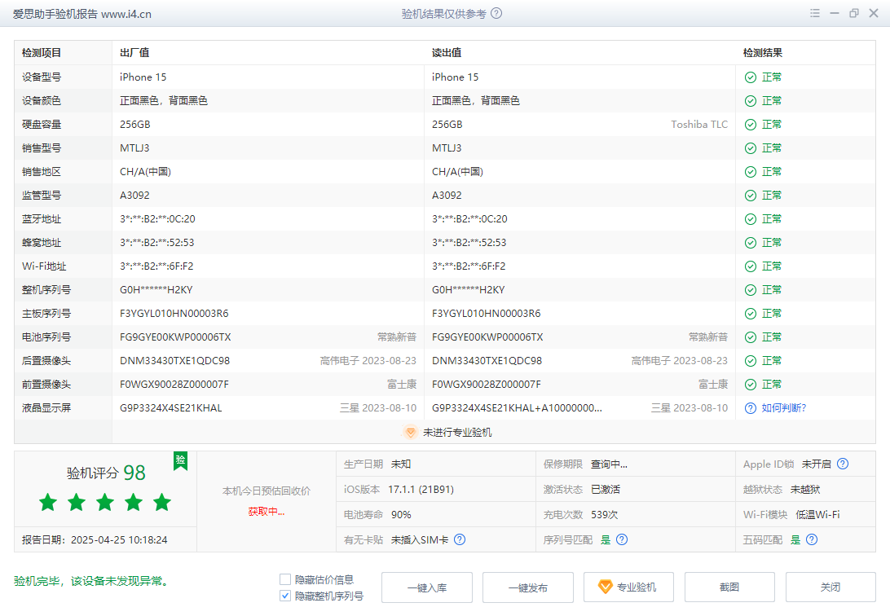
Task: Click 未越狱 jailbreak status value
Action: (805, 490)
